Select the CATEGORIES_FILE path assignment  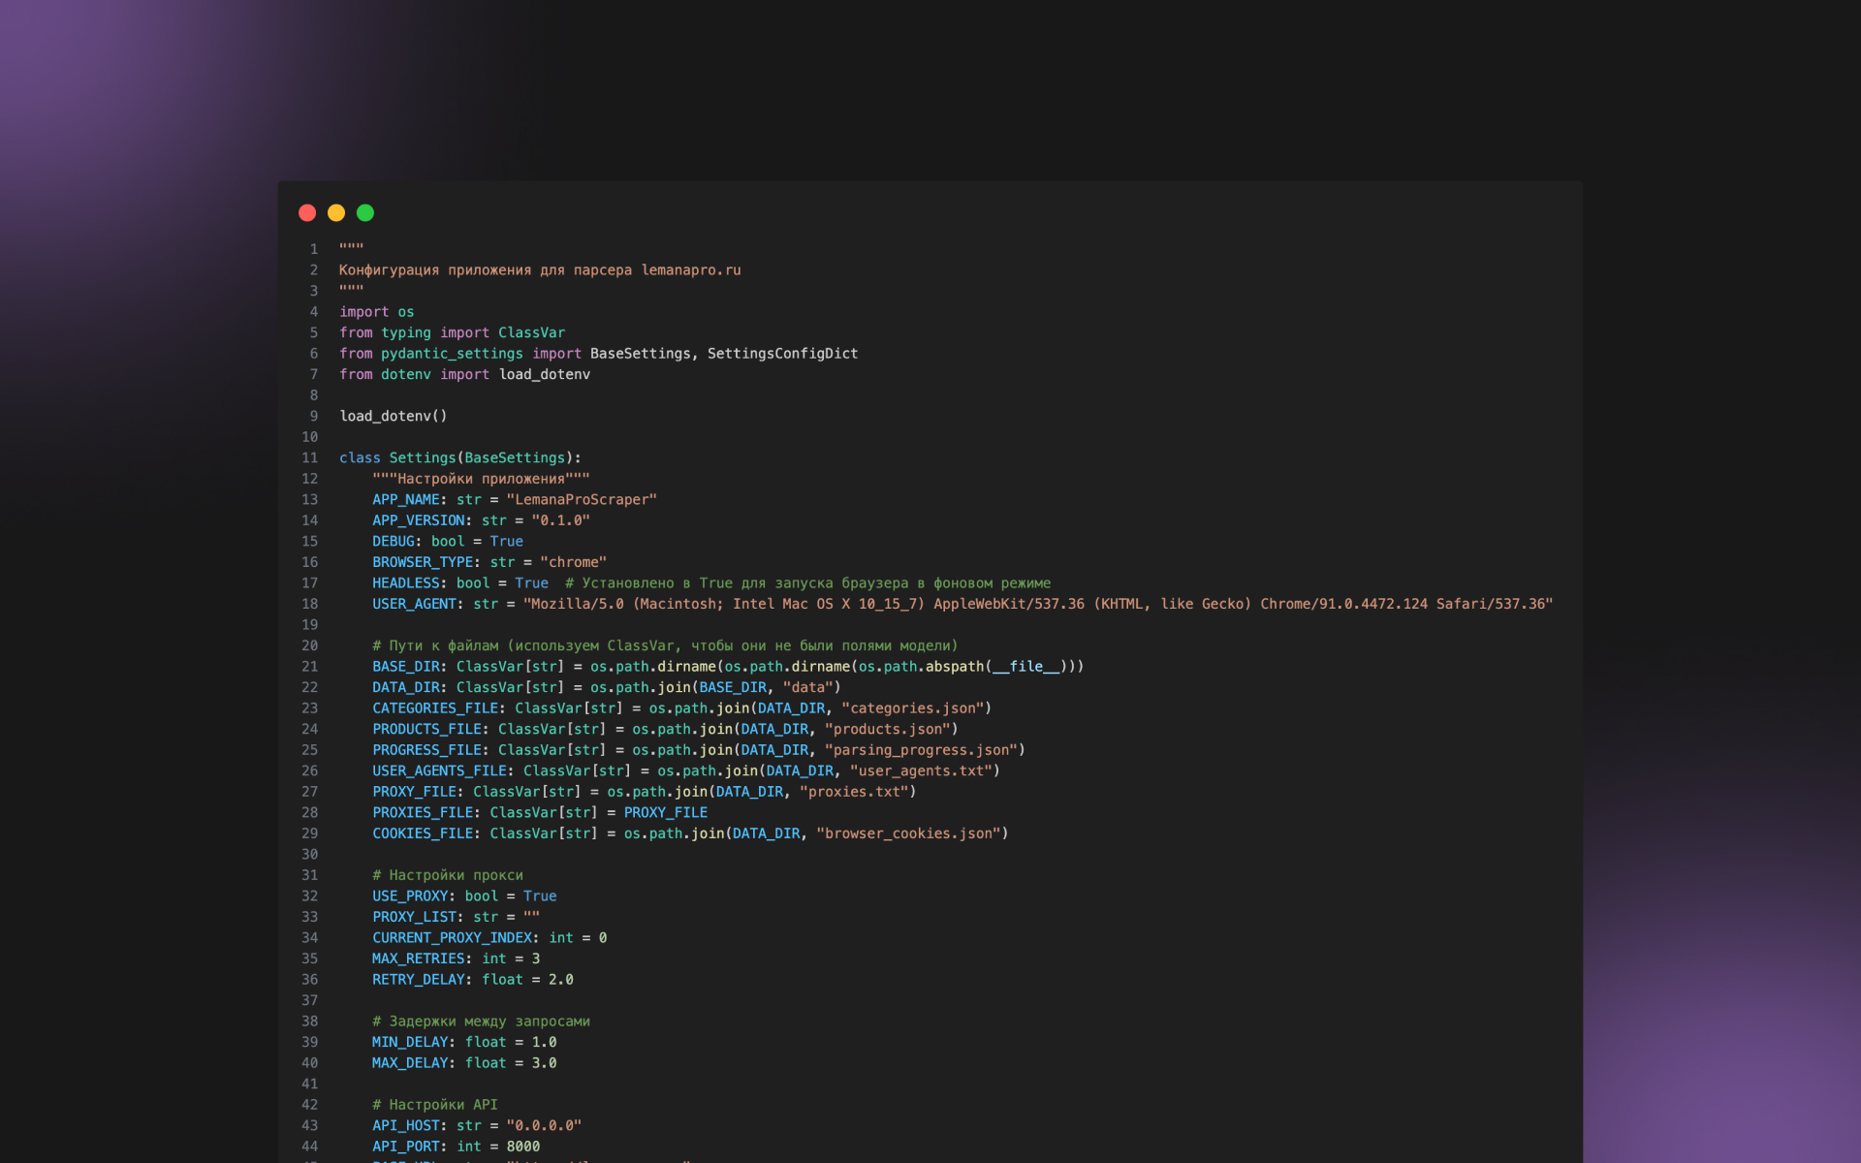coord(678,707)
